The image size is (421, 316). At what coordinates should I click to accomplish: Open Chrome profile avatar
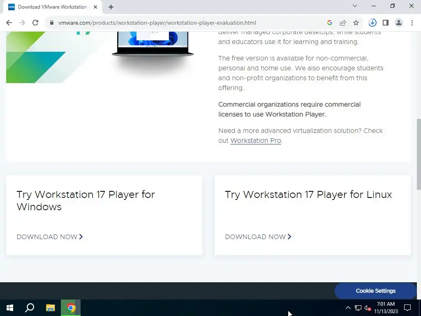(399, 23)
